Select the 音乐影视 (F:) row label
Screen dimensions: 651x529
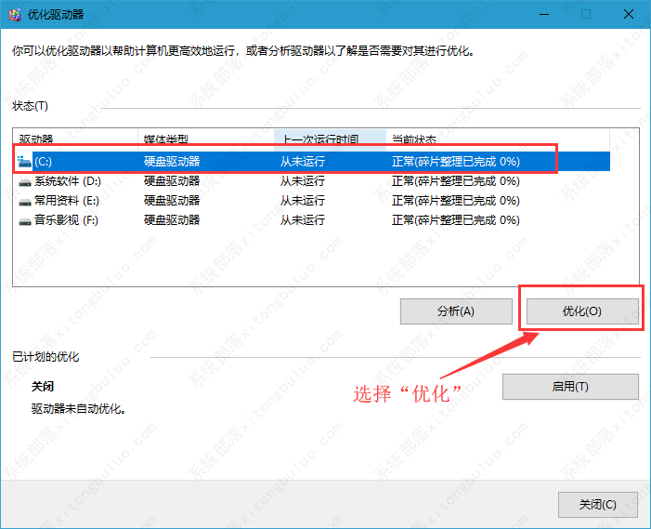point(67,219)
